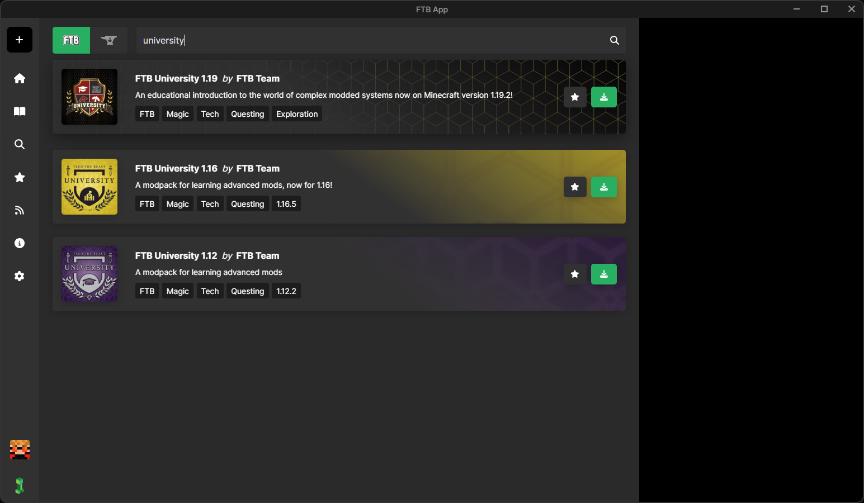Download the FTB University 1.12 modpack
This screenshot has height=503, width=864.
pyautogui.click(x=603, y=274)
